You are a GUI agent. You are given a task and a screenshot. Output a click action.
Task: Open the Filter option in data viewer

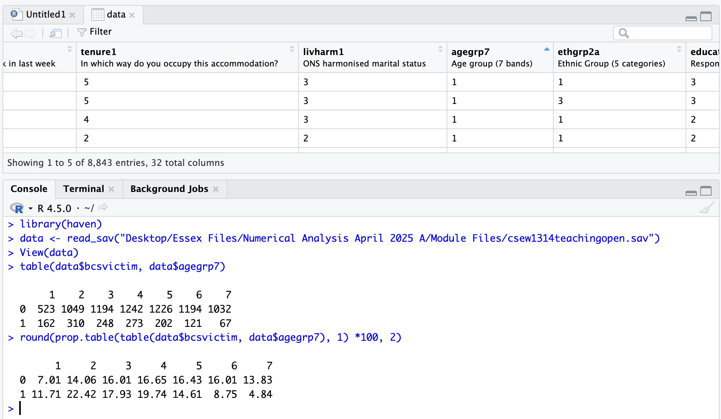pyautogui.click(x=95, y=32)
